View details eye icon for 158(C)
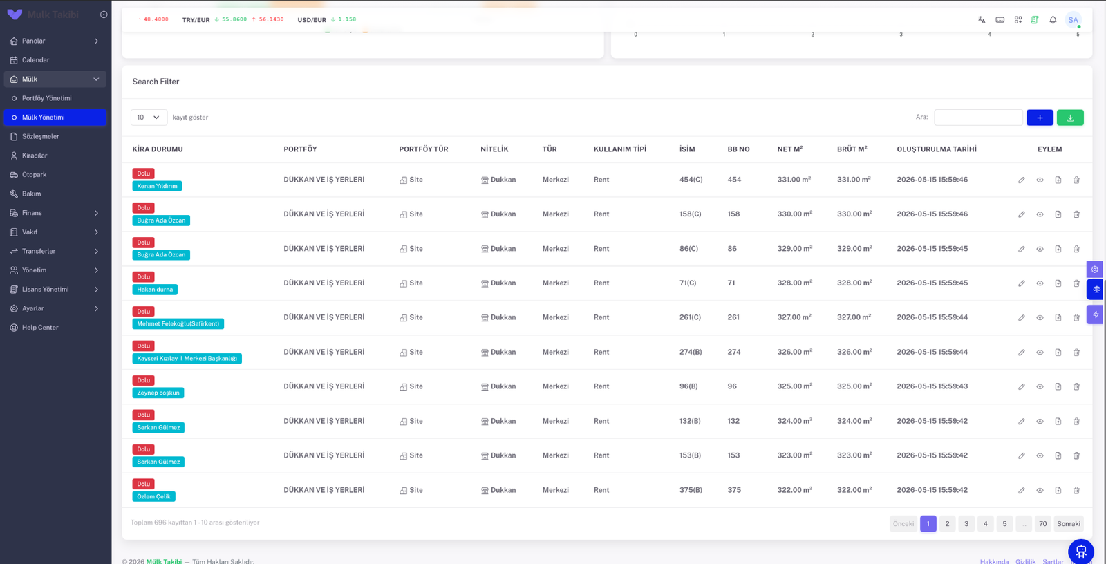Image resolution: width=1106 pixels, height=564 pixels. [x=1040, y=214]
